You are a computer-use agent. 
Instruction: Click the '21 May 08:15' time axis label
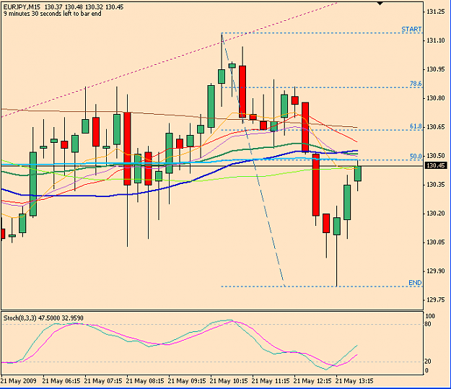click(x=145, y=381)
